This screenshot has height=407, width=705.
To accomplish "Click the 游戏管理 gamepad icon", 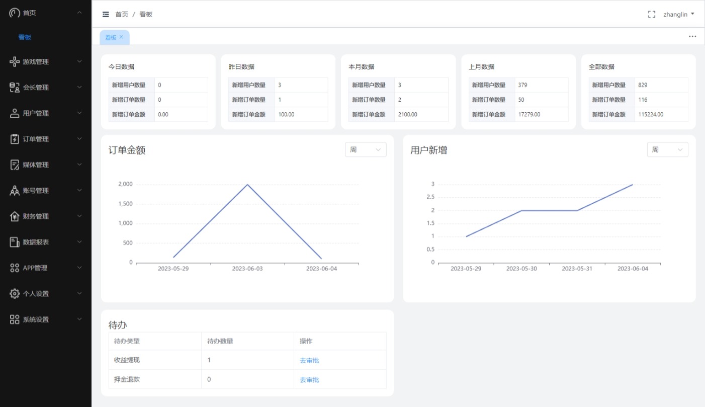I will tap(15, 61).
